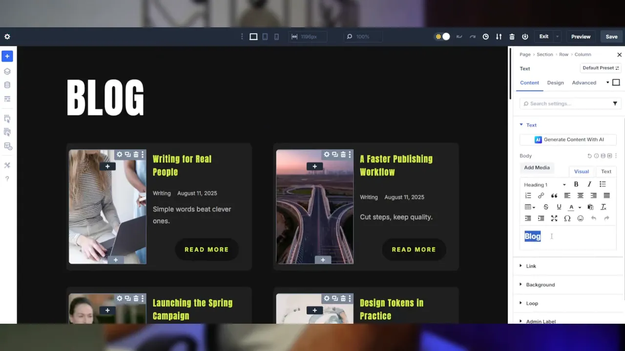Switch to the Content tab

(x=529, y=83)
